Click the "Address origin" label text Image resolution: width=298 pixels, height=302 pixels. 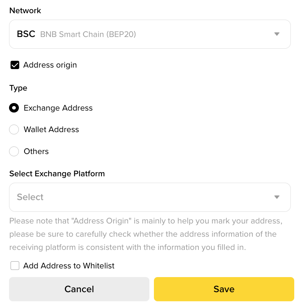(x=50, y=65)
